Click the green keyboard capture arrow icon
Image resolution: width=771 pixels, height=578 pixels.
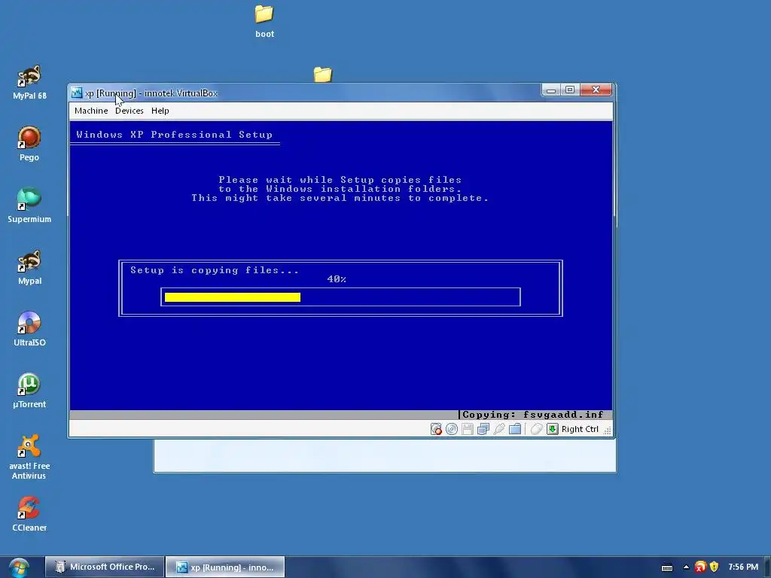(552, 429)
